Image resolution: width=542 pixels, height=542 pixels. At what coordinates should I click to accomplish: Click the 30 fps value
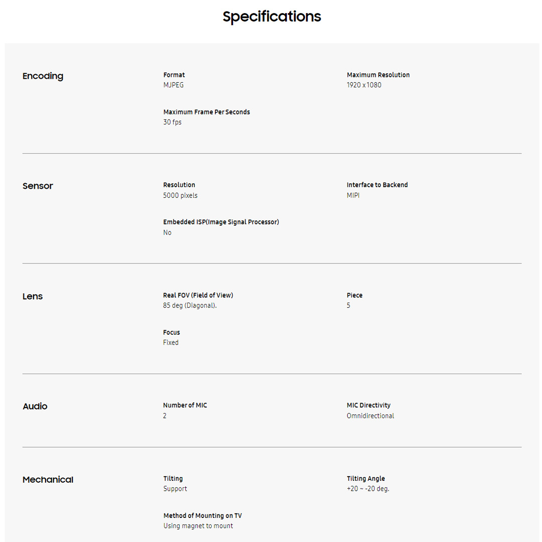pos(172,122)
